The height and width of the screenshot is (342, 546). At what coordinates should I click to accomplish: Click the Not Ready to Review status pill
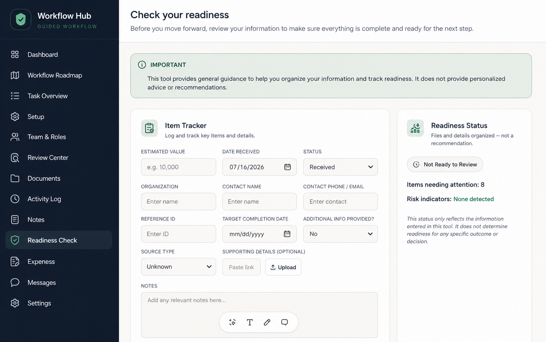click(445, 165)
